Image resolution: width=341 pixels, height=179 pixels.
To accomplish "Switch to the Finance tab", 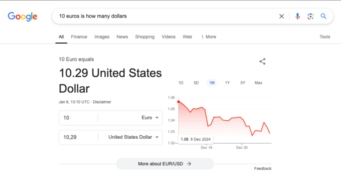I will pyautogui.click(x=79, y=37).
